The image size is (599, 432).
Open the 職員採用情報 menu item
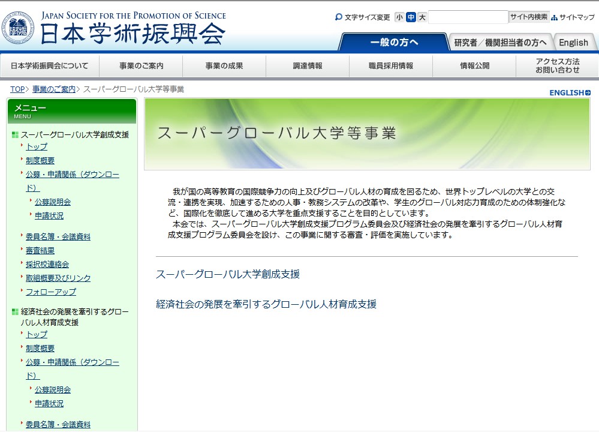391,66
